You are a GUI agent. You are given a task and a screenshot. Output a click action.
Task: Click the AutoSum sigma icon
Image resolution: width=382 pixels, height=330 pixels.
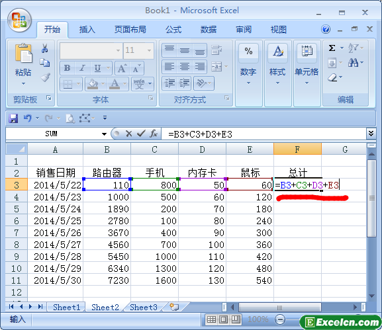coord(332,48)
